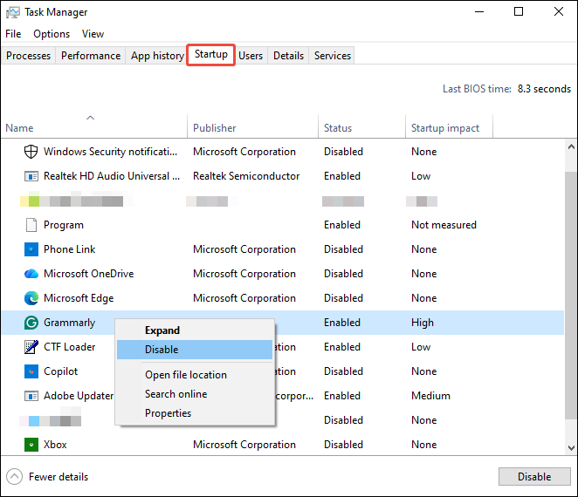The height and width of the screenshot is (497, 578).
Task: Click Xbox's Microsoft Corporation publisher cell
Action: pos(244,445)
